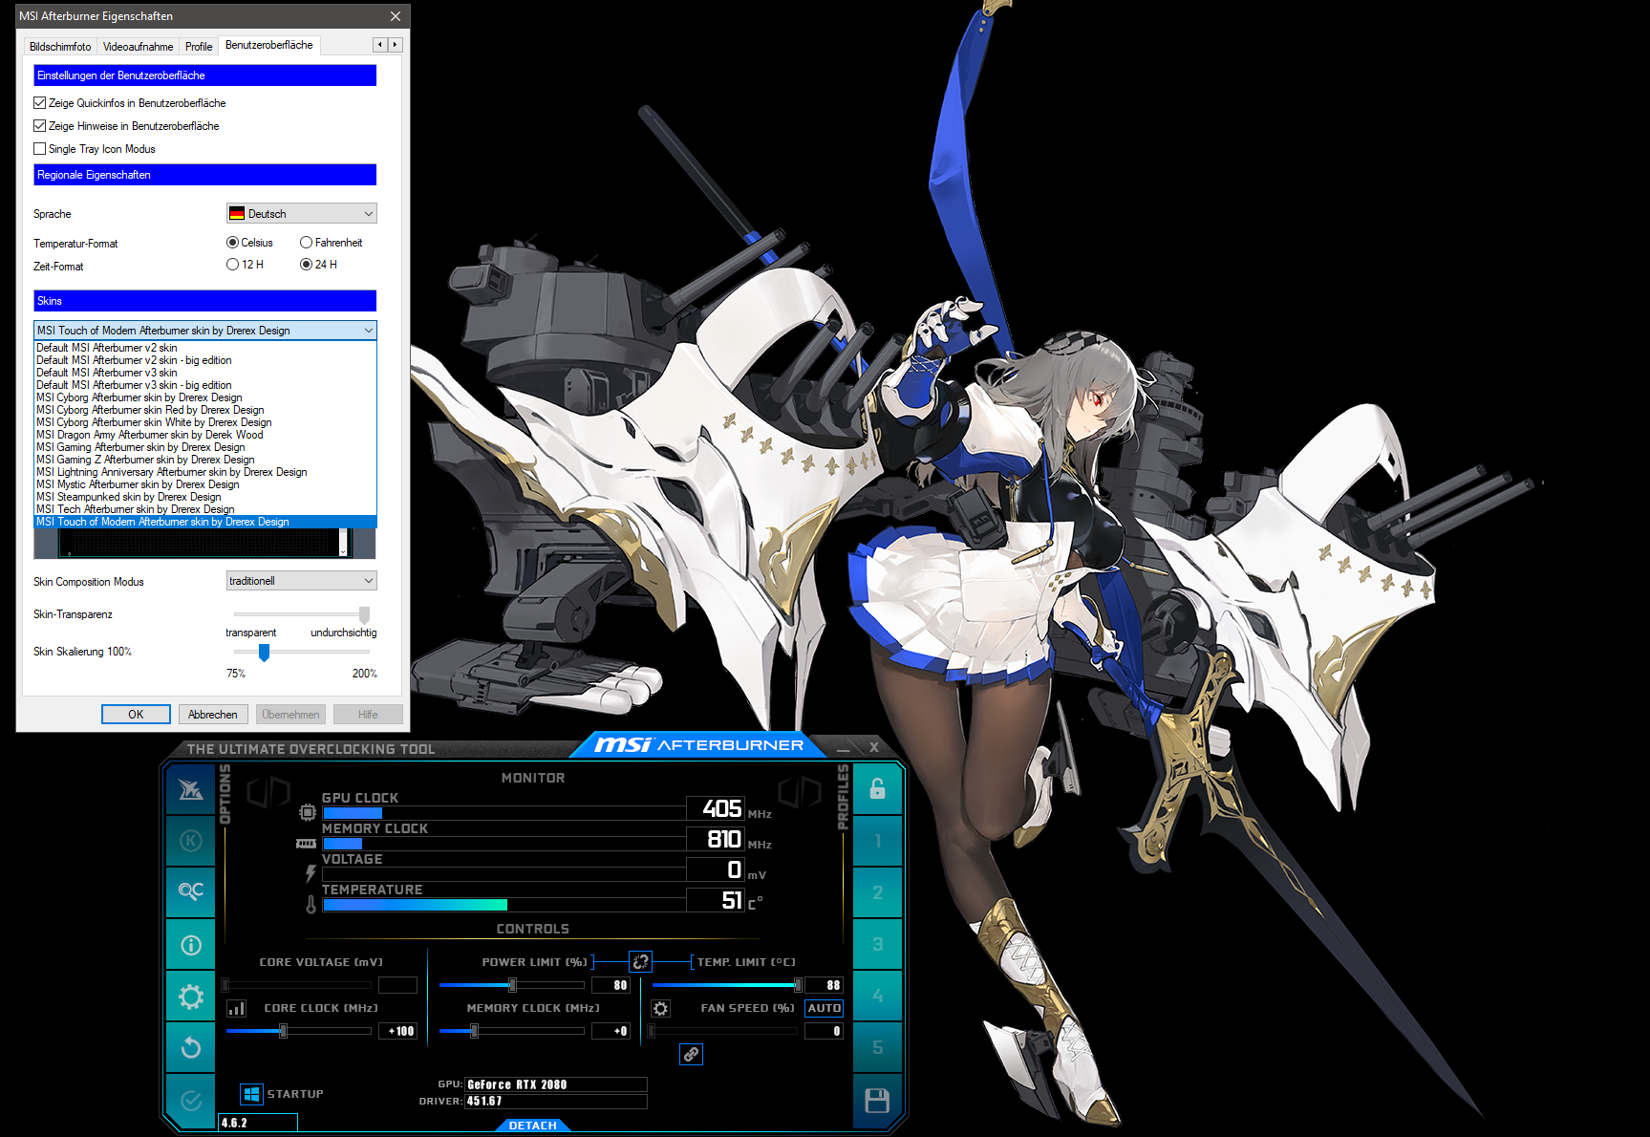Select Default MSI Afterburner v2 skin
This screenshot has width=1650, height=1137.
[205, 348]
